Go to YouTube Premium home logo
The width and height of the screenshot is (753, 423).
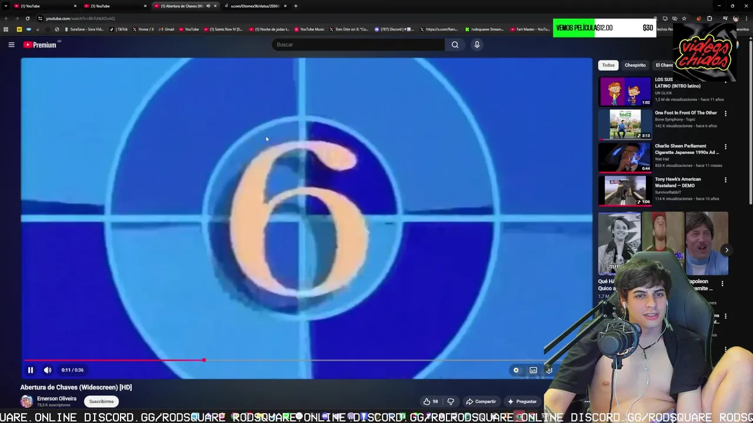pyautogui.click(x=39, y=45)
